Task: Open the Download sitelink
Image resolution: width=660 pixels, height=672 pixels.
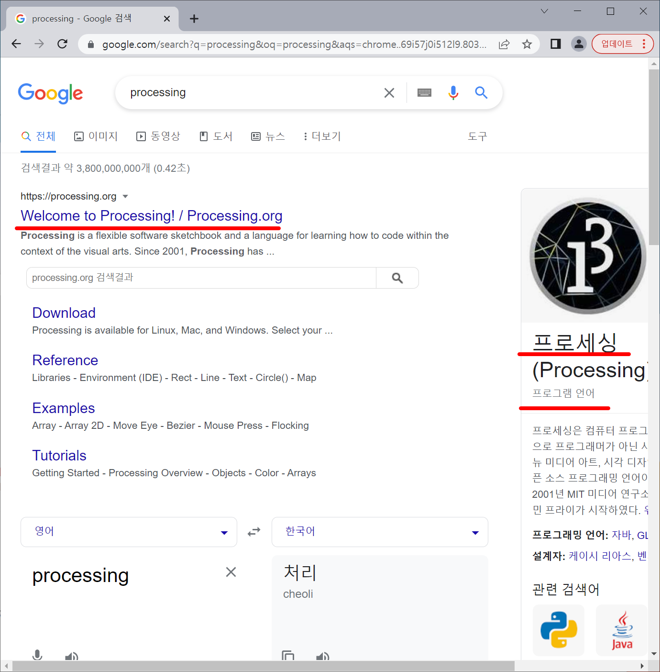Action: pos(64,313)
